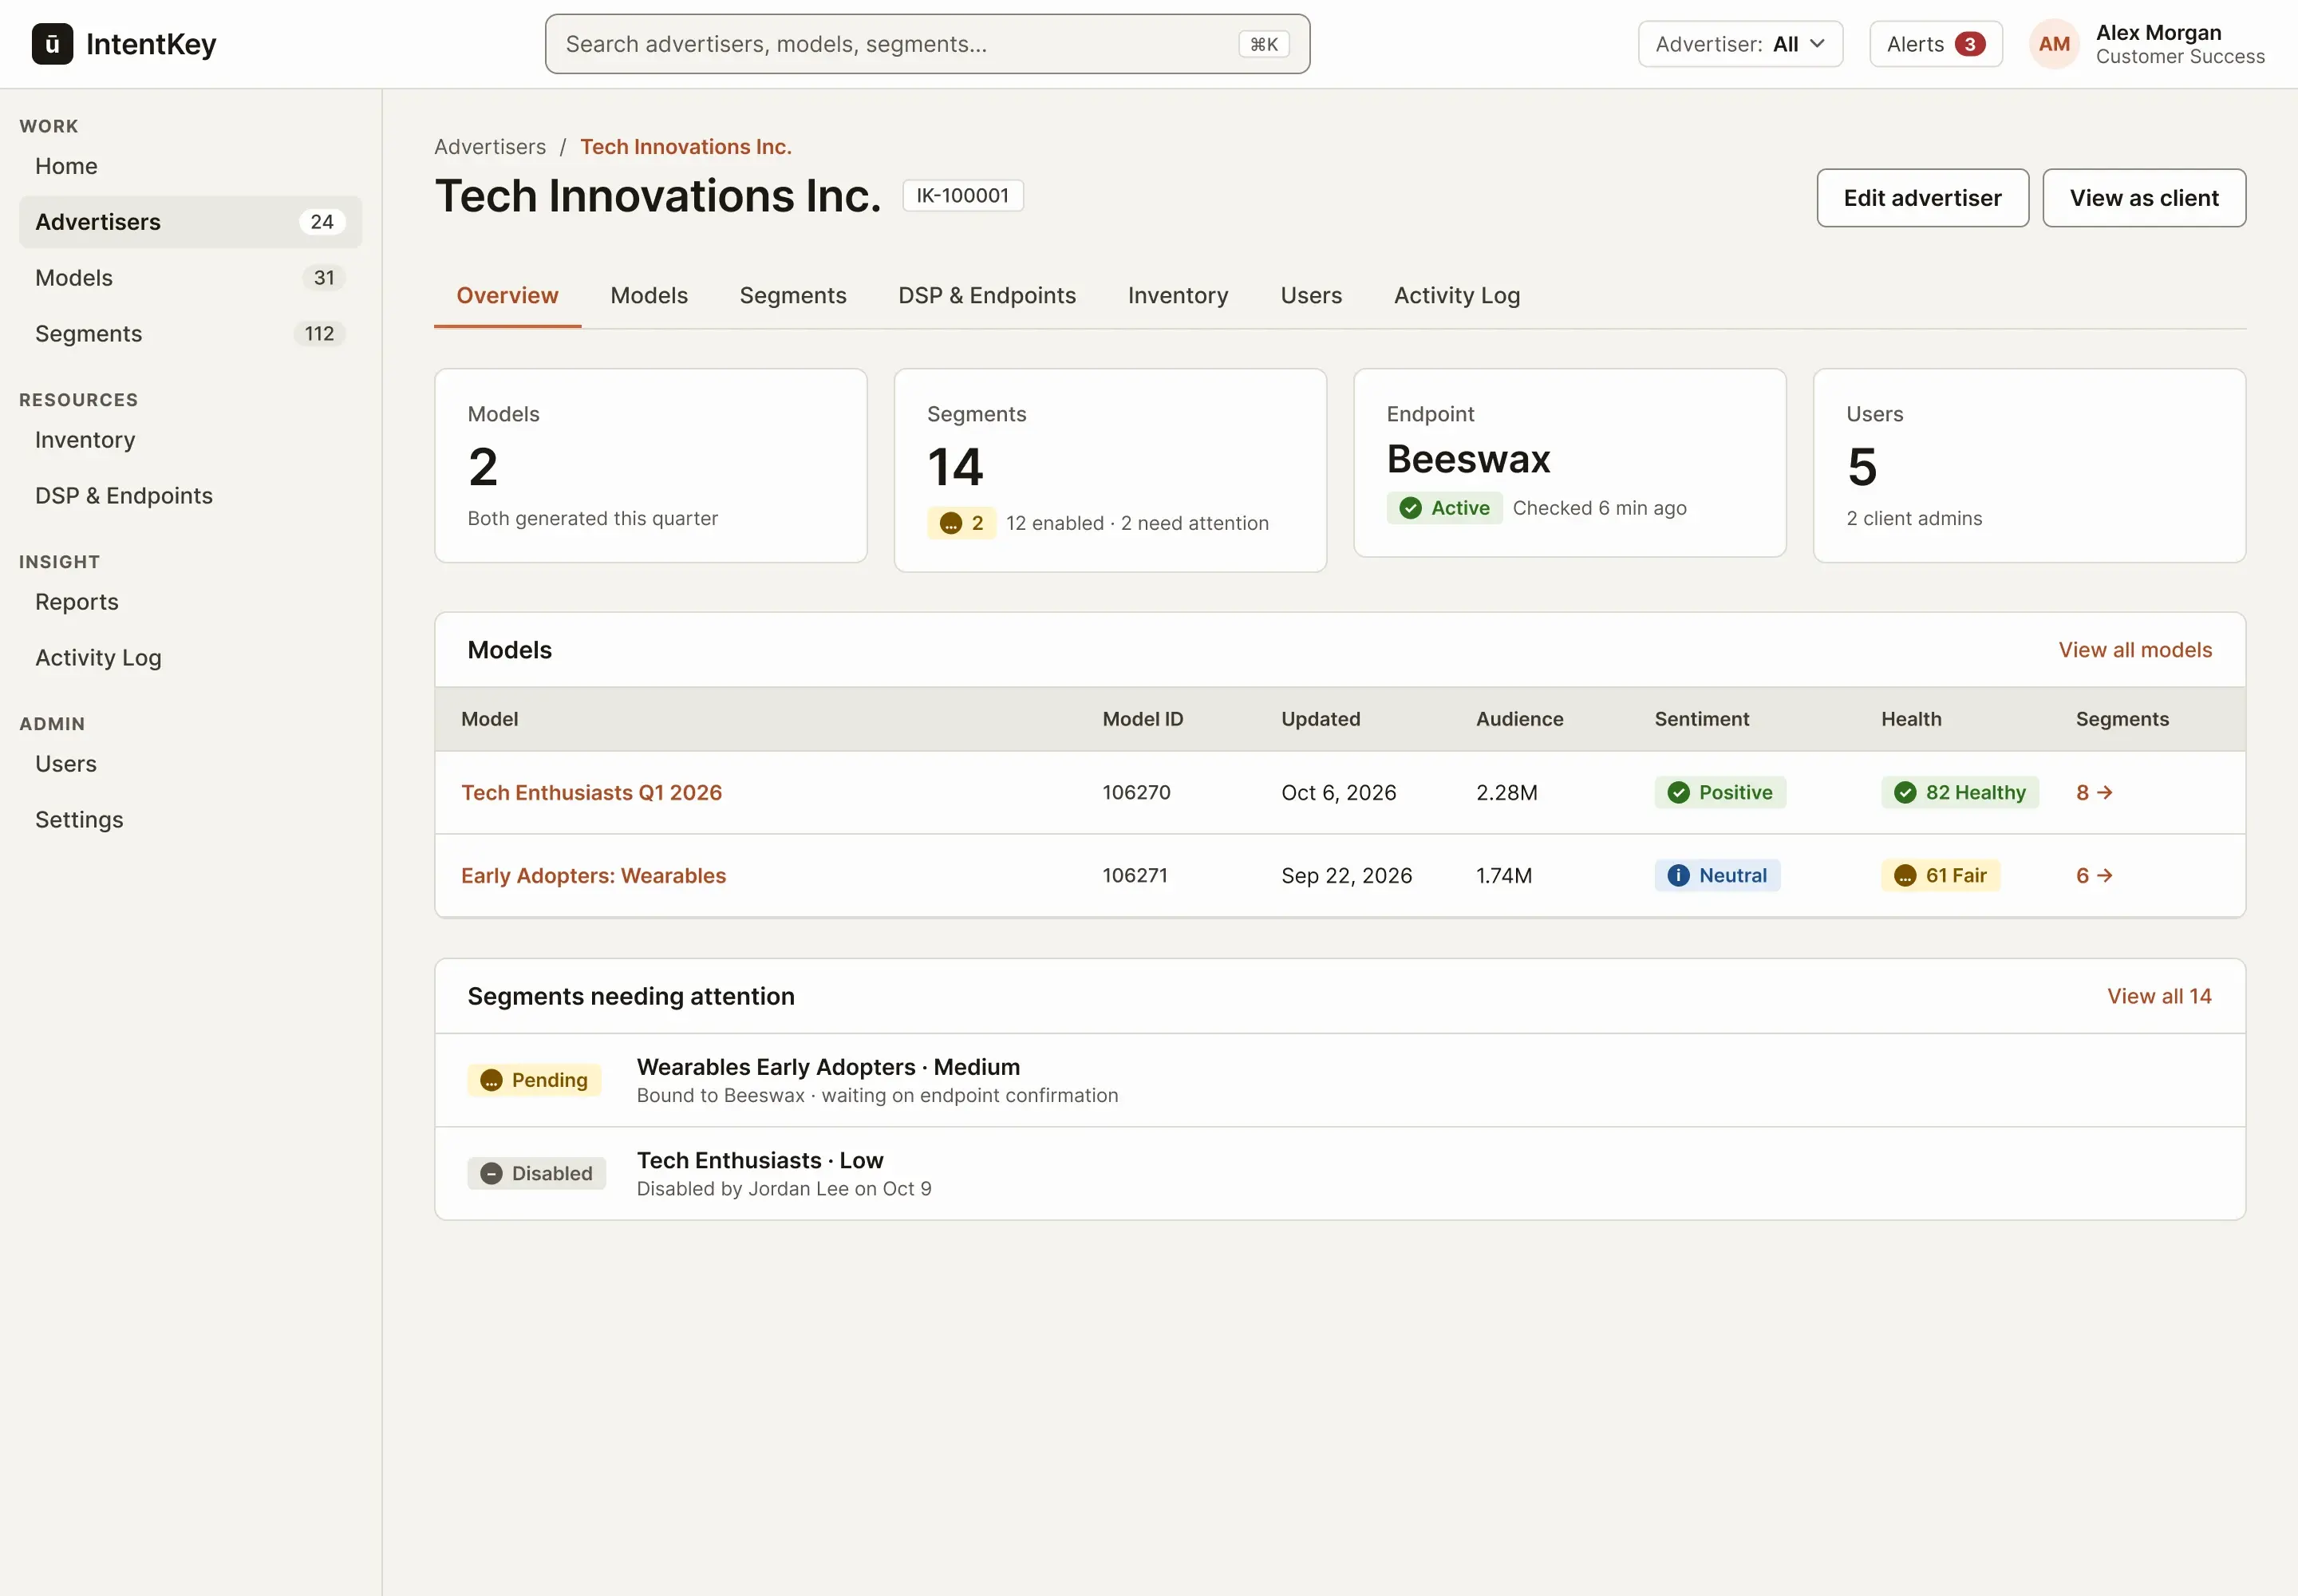Go to Home in sidebar
This screenshot has width=2298, height=1596.
coord(190,166)
